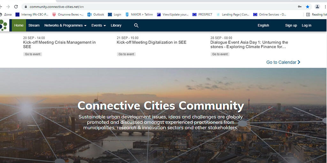Screen dimensions: 327x163
Task: Open the Stream menu item
Action: click(34, 25)
